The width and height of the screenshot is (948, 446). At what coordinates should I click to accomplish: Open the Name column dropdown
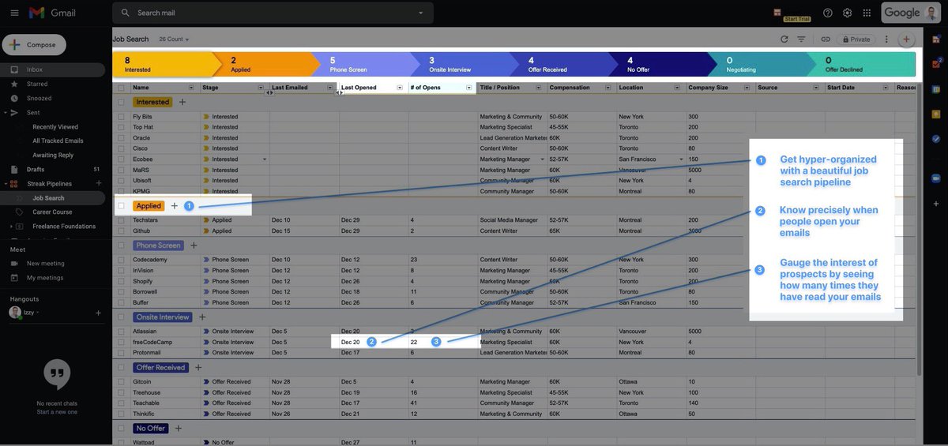(191, 88)
